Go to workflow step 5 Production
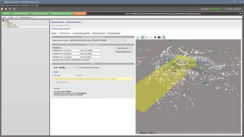244x137 pixels. click(x=79, y=14)
